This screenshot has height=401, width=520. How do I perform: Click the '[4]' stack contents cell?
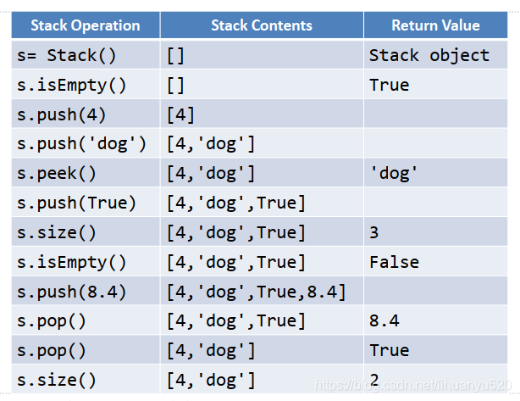pos(181,114)
